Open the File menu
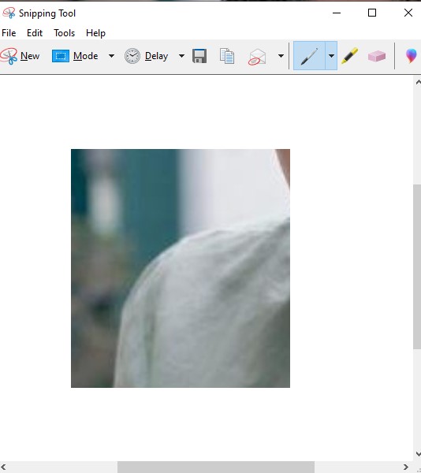This screenshot has height=473, width=421. pyautogui.click(x=9, y=33)
